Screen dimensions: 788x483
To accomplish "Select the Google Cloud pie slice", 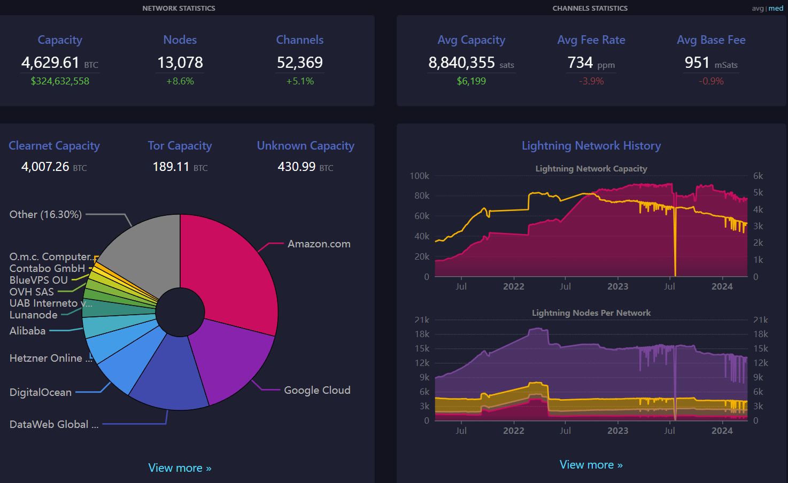I will point(233,361).
